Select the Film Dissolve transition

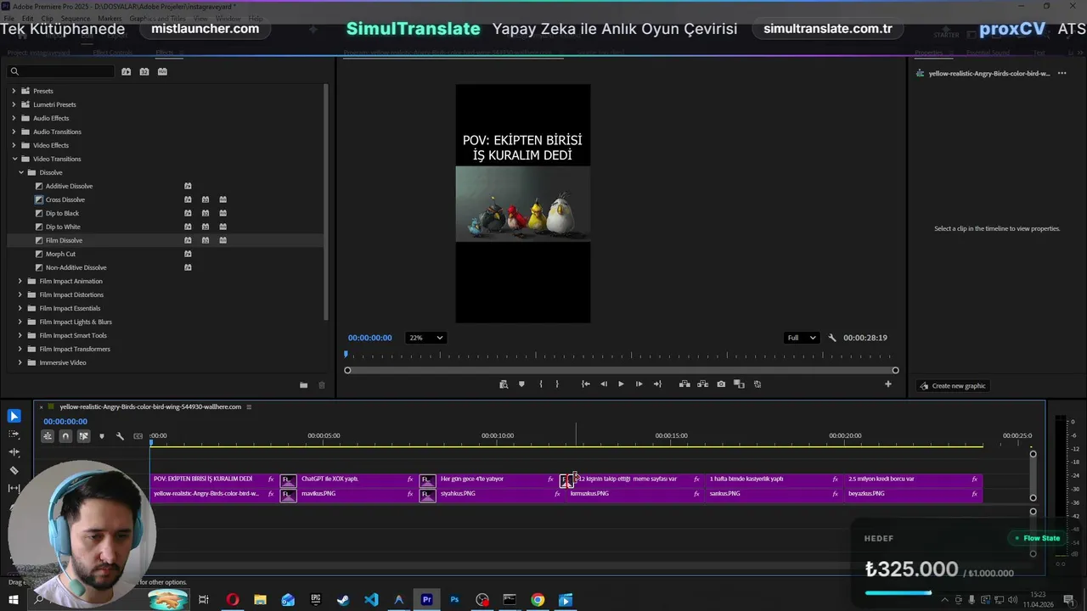click(x=64, y=240)
